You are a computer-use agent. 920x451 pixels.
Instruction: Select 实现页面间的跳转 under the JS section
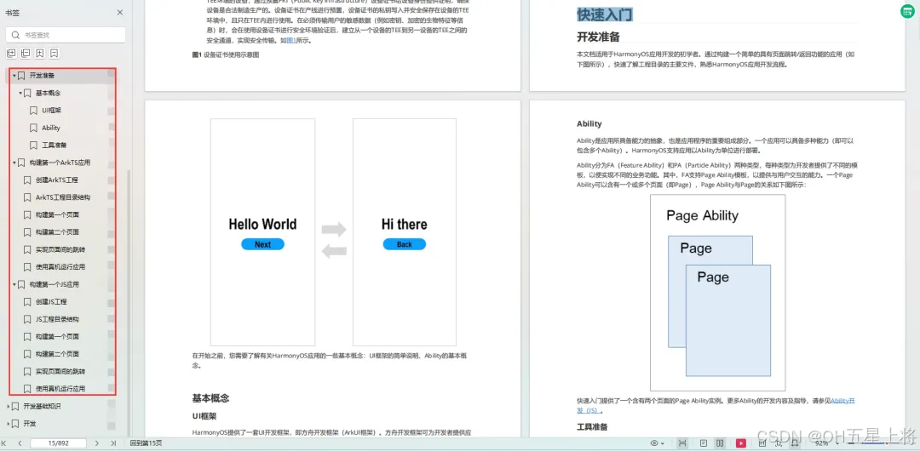60,371
